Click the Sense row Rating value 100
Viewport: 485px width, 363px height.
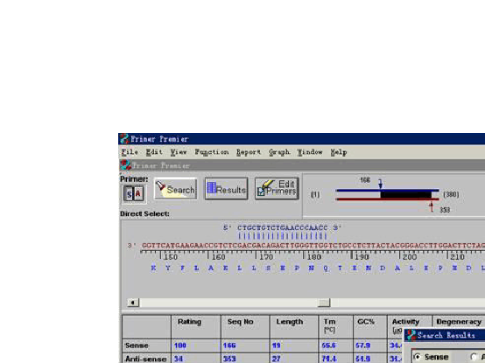point(180,346)
